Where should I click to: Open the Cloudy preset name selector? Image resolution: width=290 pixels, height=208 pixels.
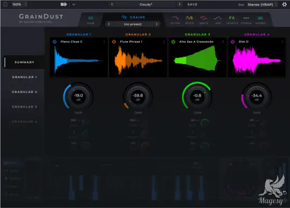(x=146, y=4)
